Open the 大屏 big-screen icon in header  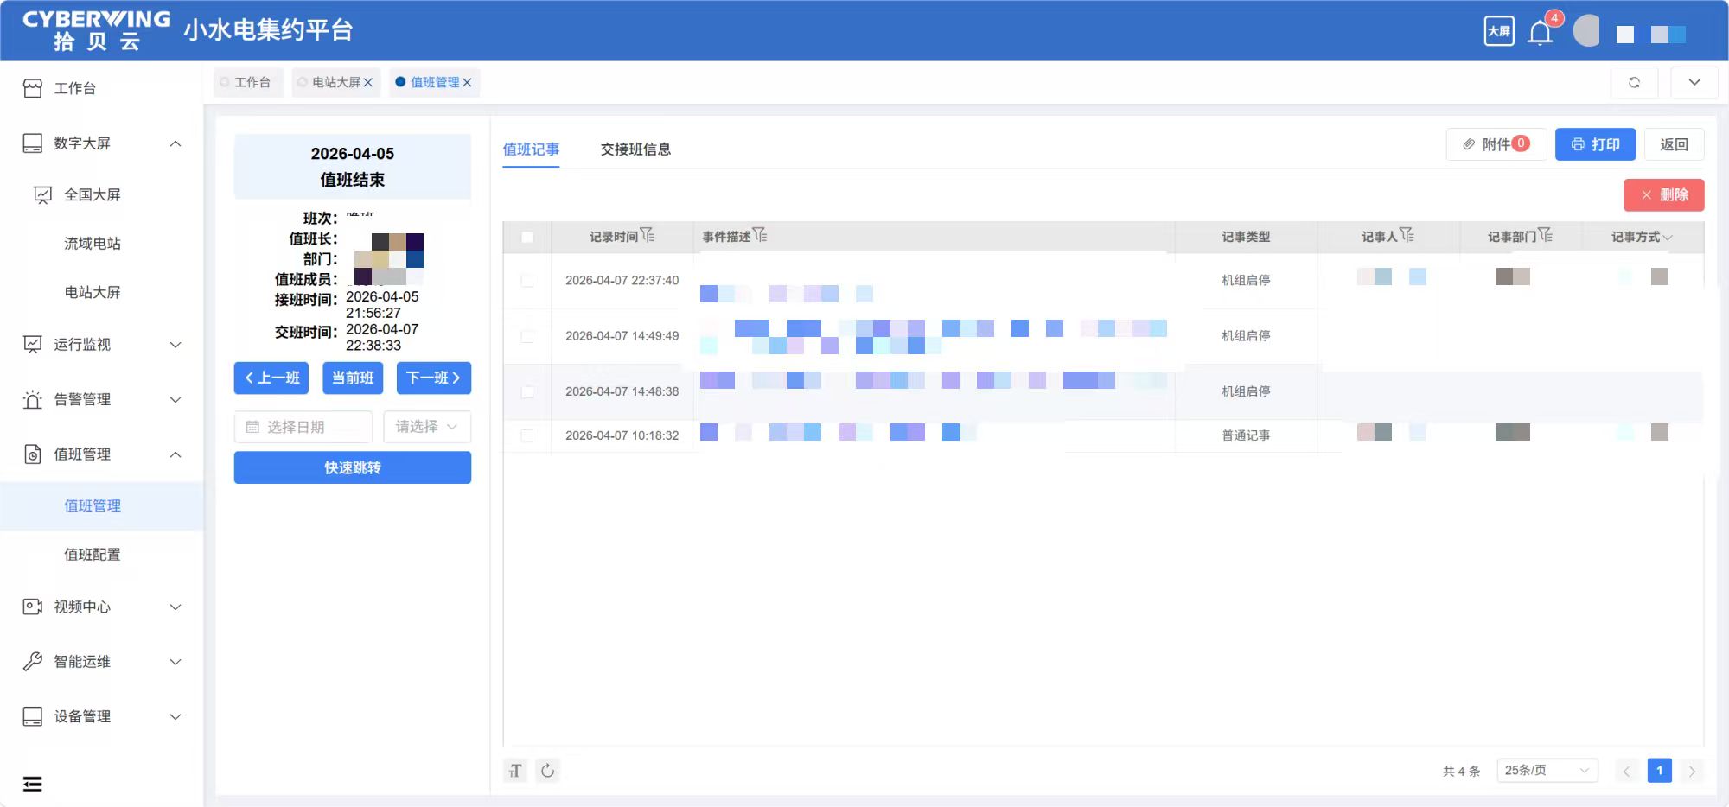1498,31
